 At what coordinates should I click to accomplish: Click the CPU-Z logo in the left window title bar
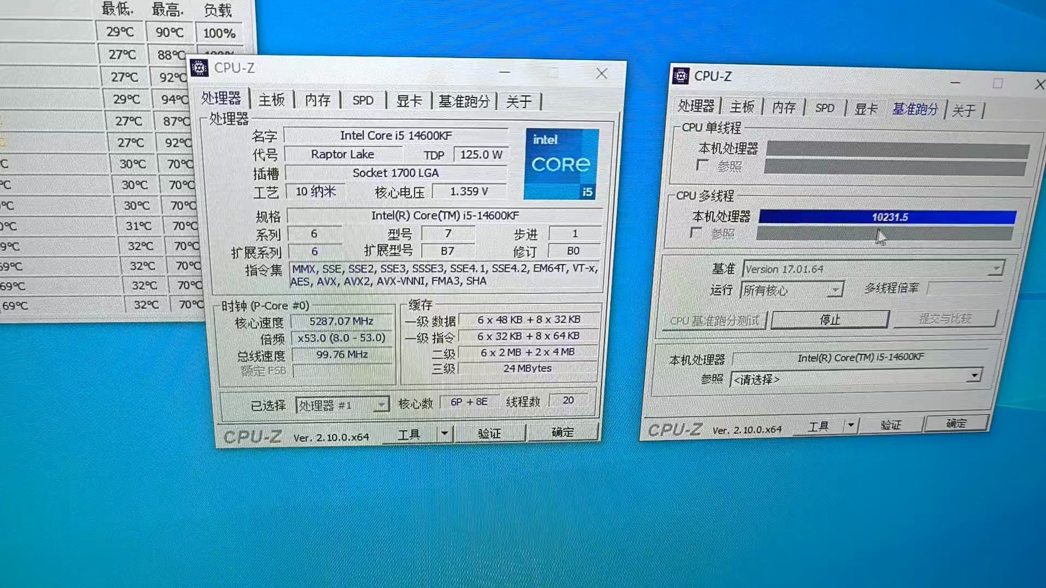199,68
